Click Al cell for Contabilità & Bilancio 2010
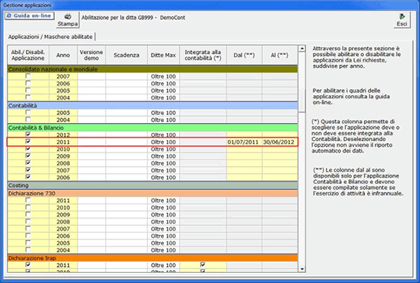Image resolution: width=420 pixels, height=283 pixels. point(279,149)
